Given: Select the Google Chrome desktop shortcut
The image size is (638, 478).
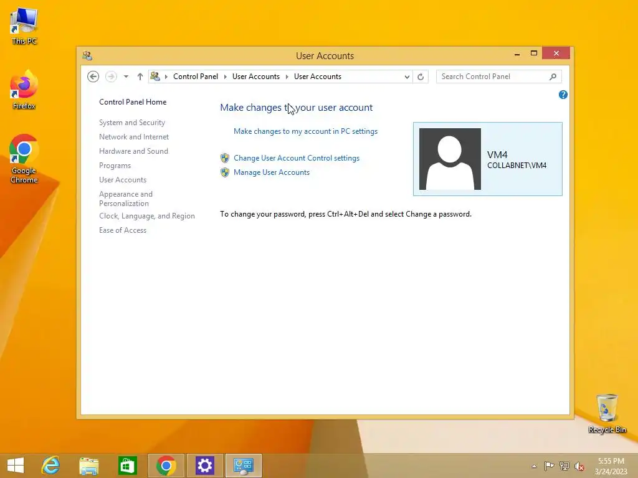Looking at the screenshot, I should [24, 159].
